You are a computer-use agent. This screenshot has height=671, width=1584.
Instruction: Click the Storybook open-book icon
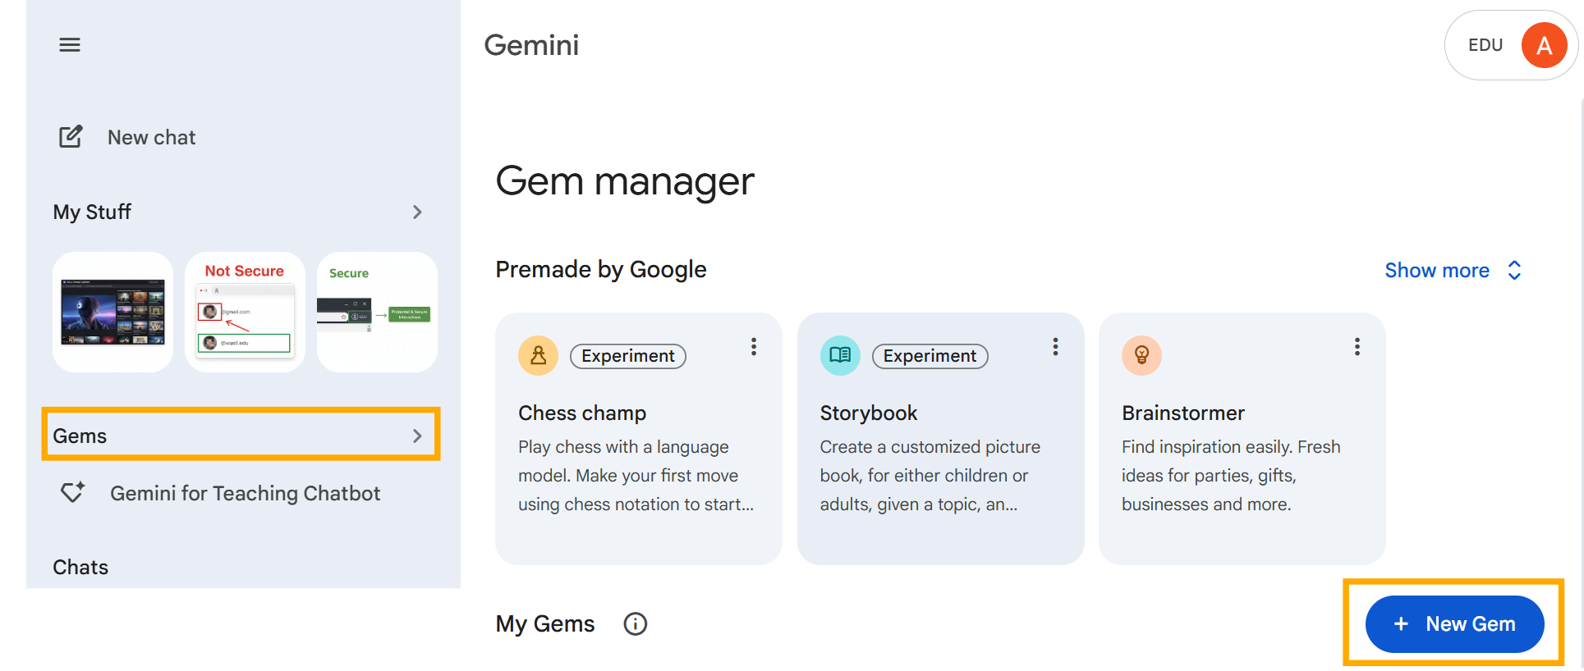click(x=840, y=355)
